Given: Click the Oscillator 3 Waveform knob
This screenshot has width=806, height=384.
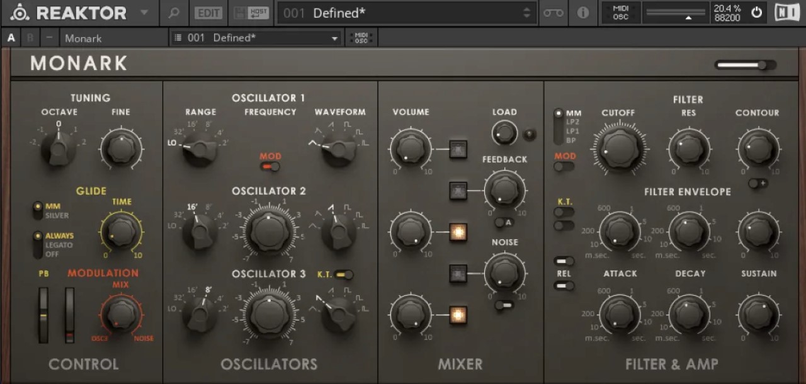Looking at the screenshot, I should [339, 313].
